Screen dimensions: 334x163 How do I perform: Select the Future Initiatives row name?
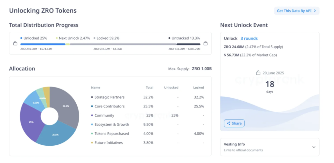(x=109, y=143)
